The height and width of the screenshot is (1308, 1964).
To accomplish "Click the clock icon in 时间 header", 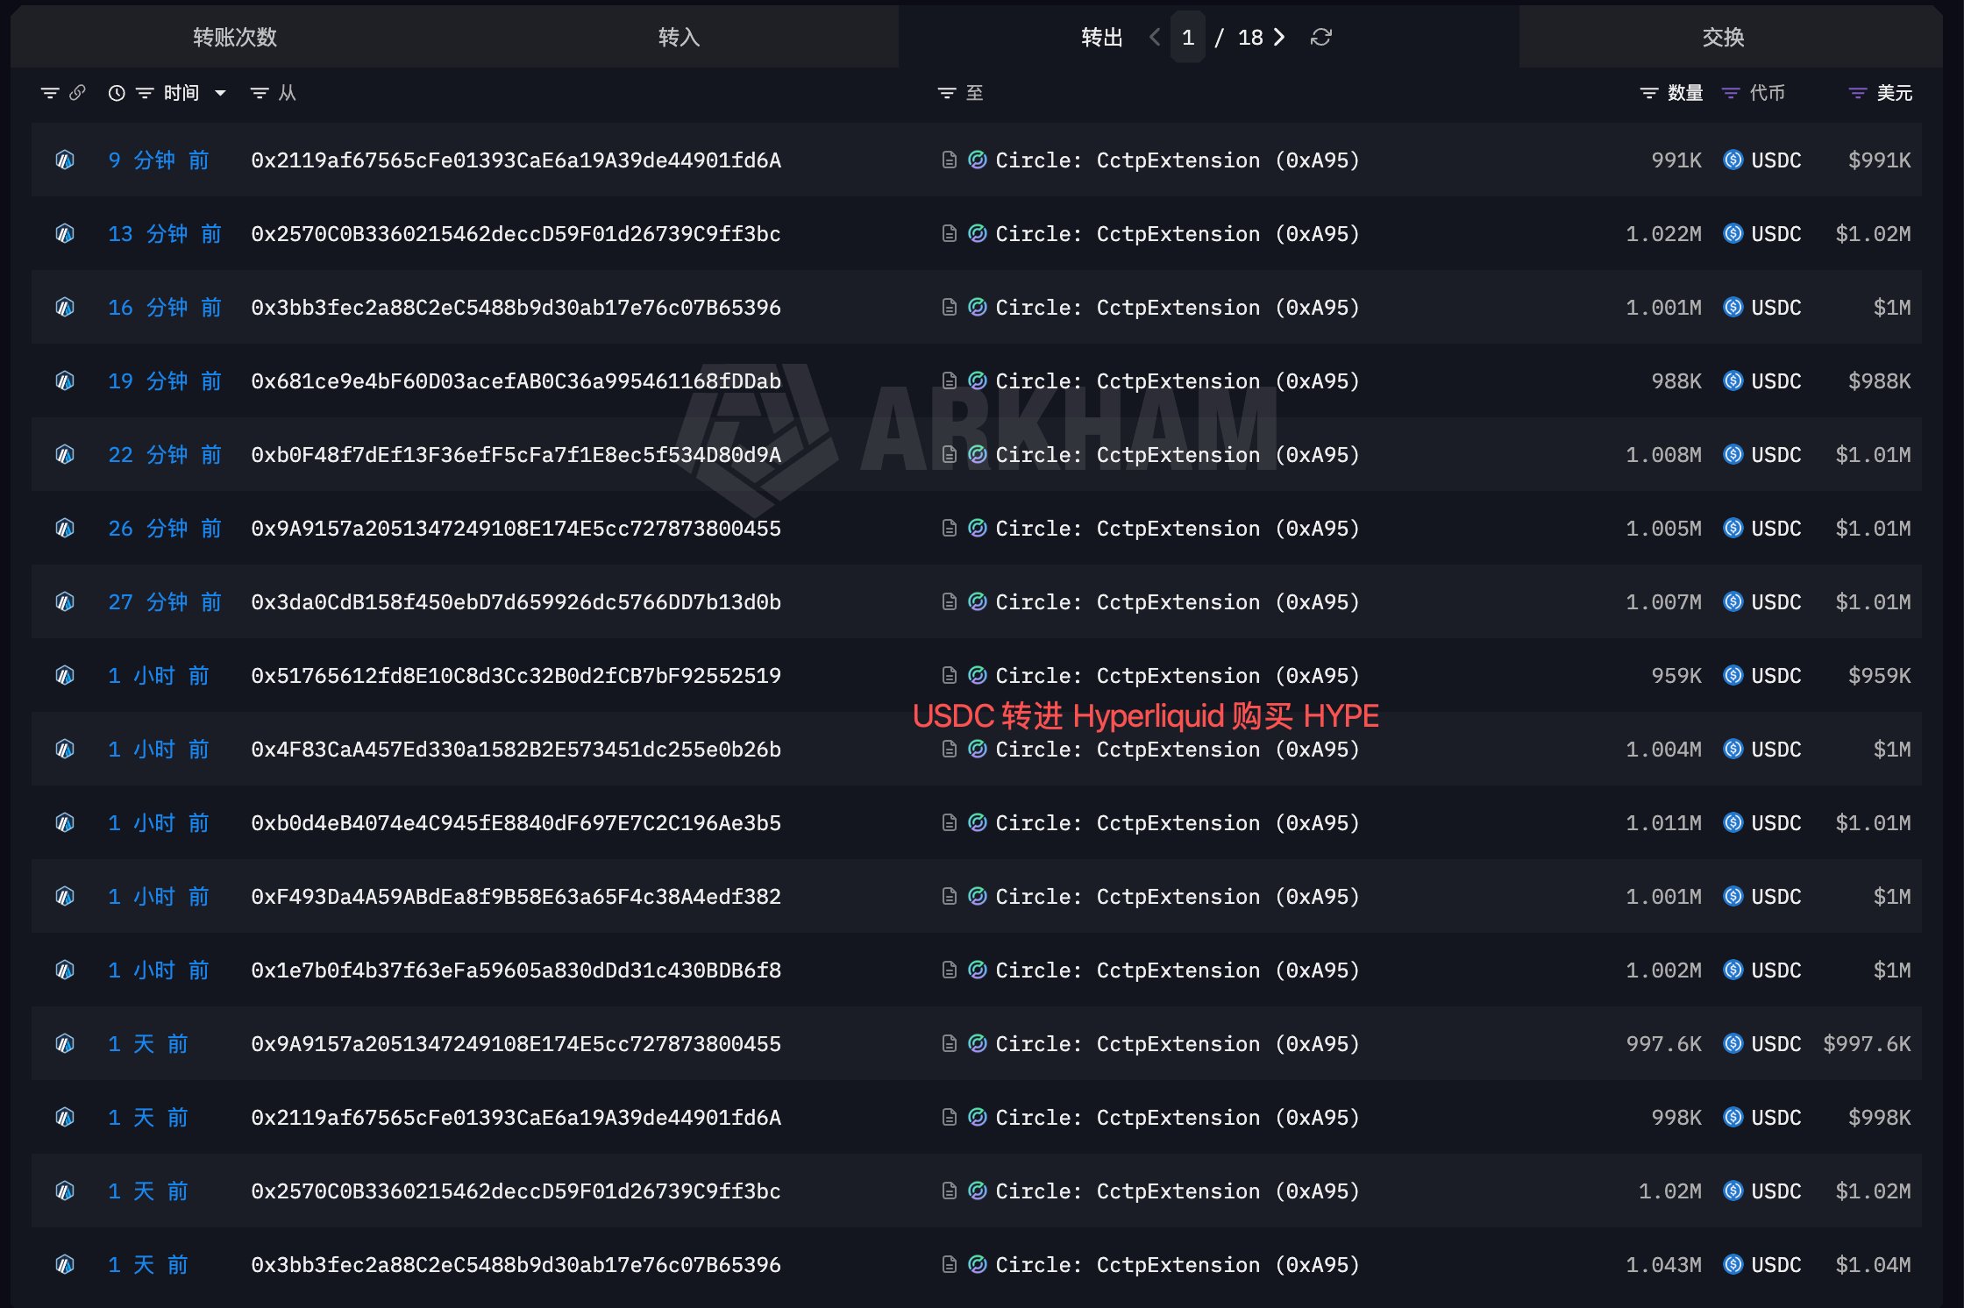I will (x=116, y=93).
